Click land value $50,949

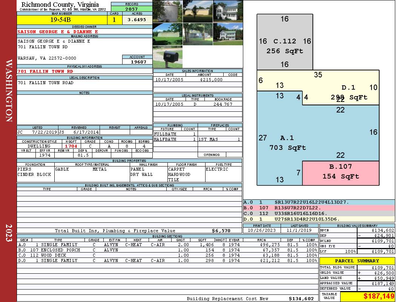pyautogui.click(x=384, y=278)
